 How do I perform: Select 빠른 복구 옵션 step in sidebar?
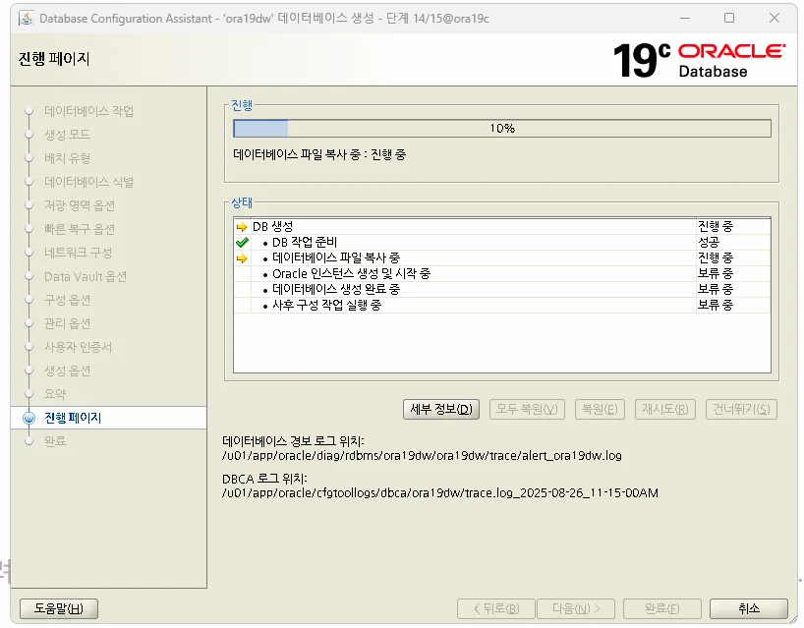(80, 229)
